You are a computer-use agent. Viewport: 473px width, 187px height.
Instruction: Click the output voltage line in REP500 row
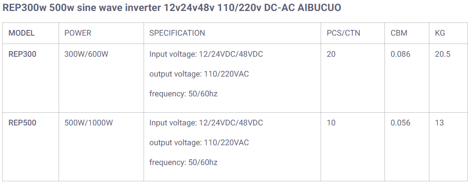[x=199, y=143]
